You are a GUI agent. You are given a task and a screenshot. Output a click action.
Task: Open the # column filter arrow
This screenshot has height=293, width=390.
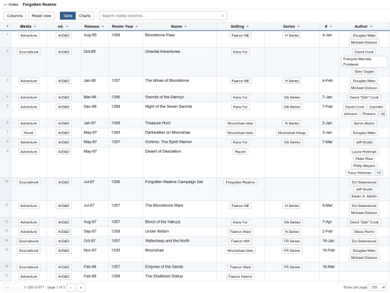pos(331,27)
